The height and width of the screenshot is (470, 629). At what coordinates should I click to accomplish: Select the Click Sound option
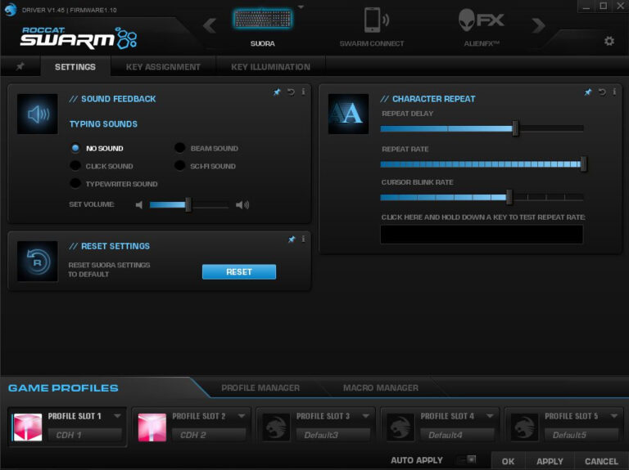click(75, 166)
